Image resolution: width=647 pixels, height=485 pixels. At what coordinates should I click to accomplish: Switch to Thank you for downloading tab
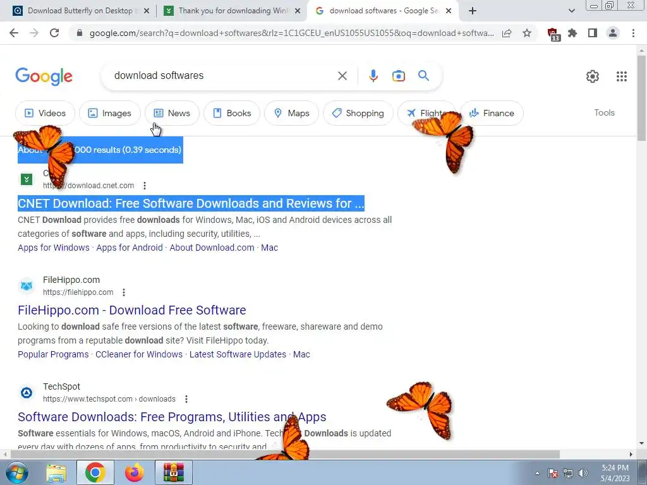(233, 11)
